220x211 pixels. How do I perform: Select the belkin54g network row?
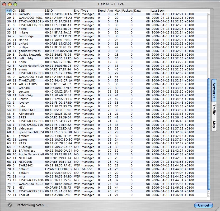point(106,58)
